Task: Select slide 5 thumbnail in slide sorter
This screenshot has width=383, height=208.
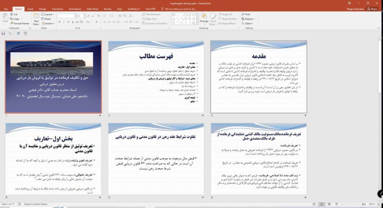Action: click(x=156, y=159)
